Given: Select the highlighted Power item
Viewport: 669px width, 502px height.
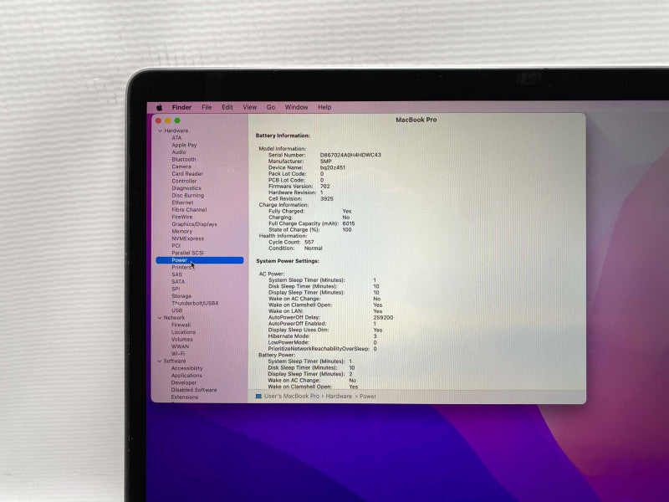Looking at the screenshot, I should pos(200,260).
